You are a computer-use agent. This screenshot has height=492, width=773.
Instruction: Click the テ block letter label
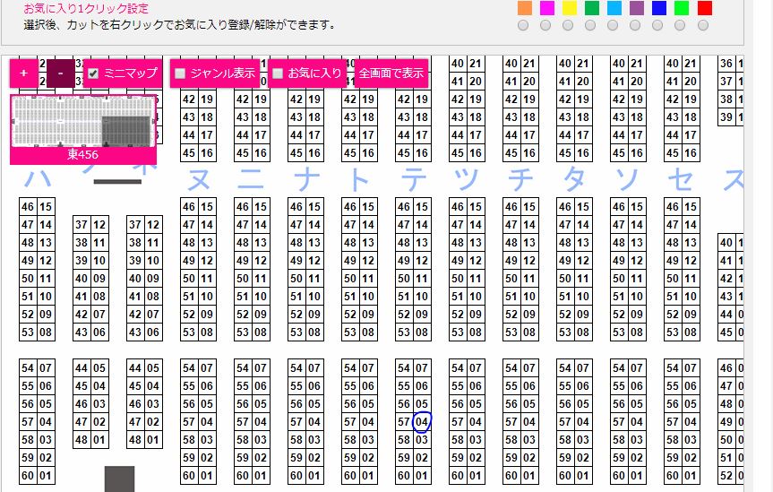tap(414, 179)
